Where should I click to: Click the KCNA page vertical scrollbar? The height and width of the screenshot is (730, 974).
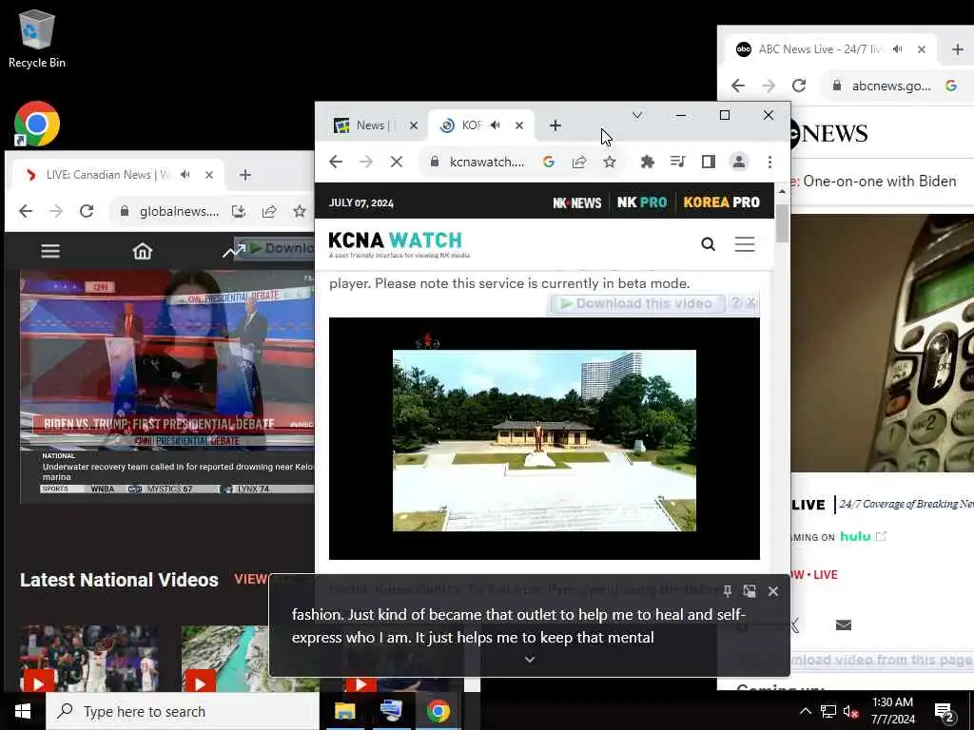coord(782,223)
